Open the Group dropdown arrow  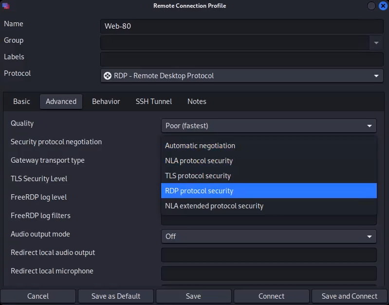coord(376,43)
